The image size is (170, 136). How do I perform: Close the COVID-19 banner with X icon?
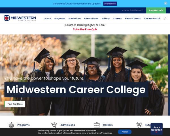pos(165,3)
